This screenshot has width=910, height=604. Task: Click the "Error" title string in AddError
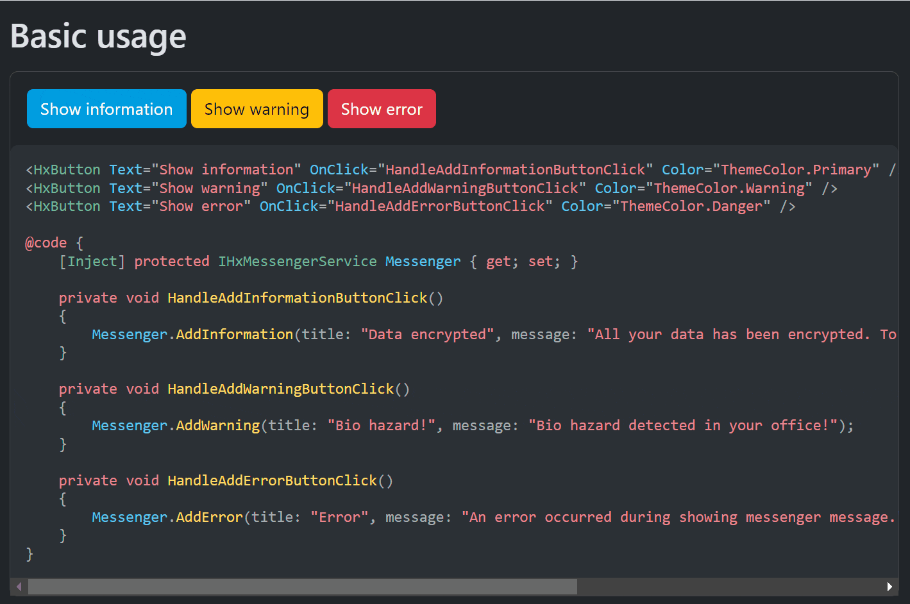tap(339, 517)
